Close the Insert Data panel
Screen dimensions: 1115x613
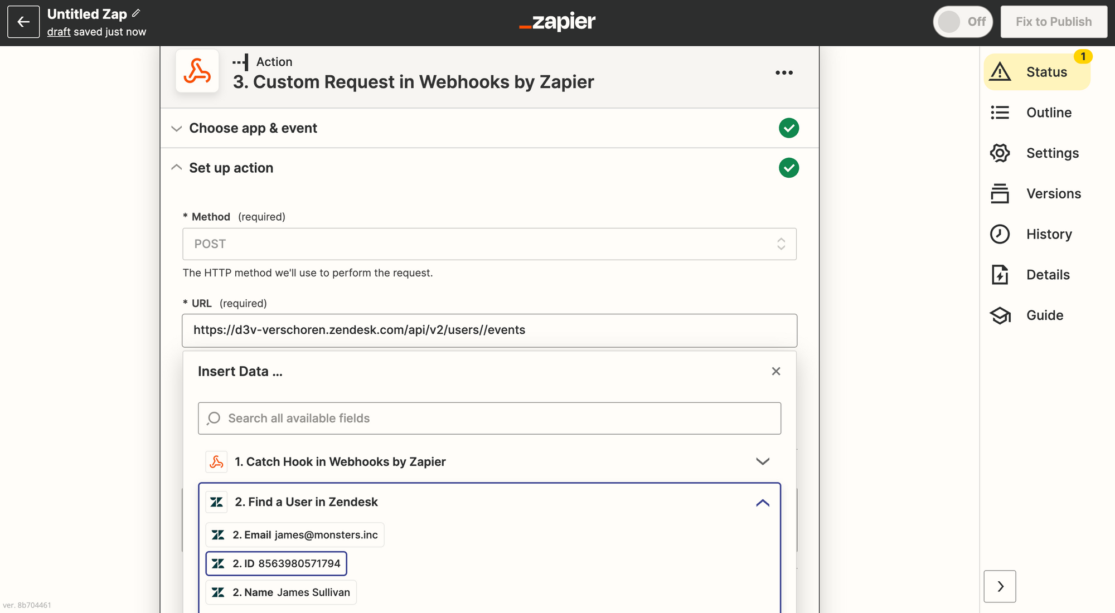(x=775, y=371)
